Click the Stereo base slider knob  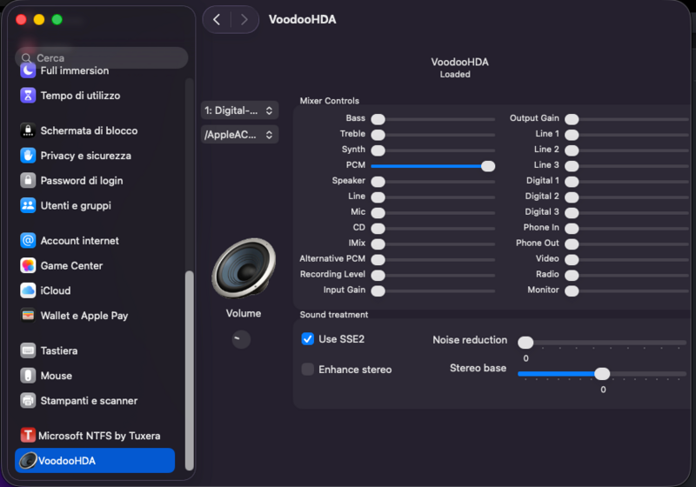(602, 374)
